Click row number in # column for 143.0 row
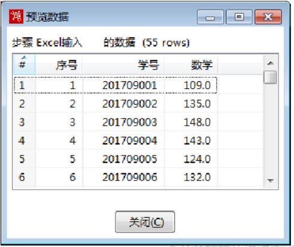The image size is (294, 247). [25, 141]
